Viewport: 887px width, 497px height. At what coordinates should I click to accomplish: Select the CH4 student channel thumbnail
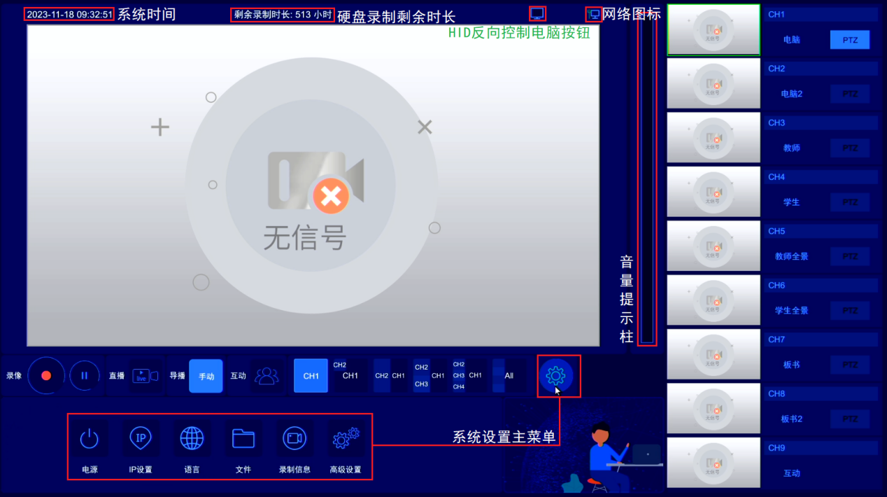point(714,192)
